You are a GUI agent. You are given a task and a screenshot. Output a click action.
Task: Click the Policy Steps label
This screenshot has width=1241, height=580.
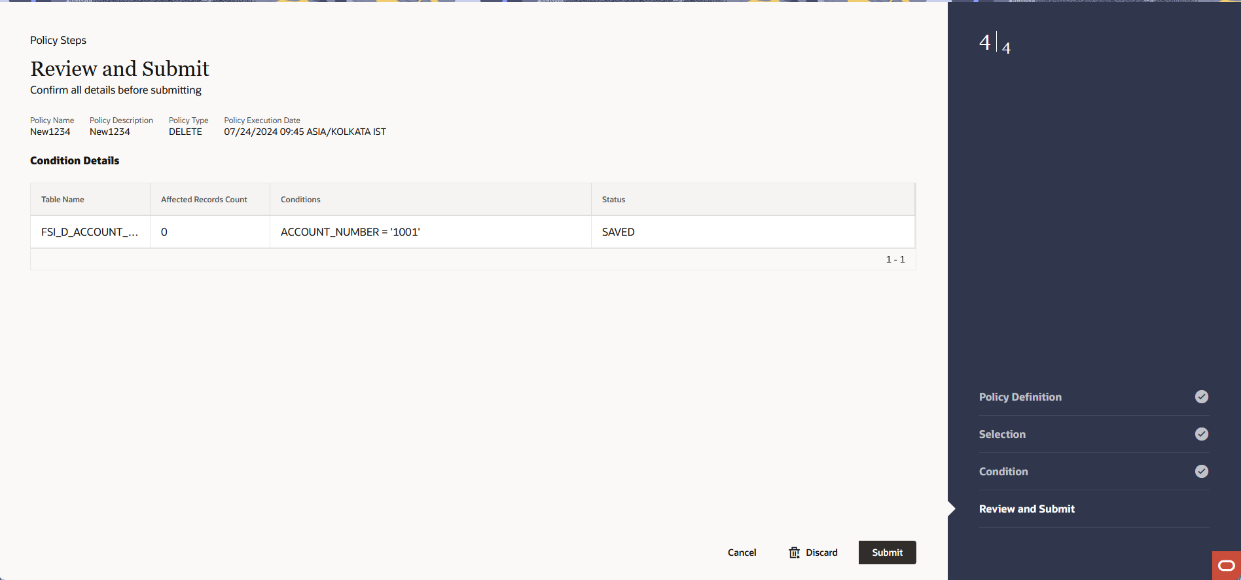58,40
